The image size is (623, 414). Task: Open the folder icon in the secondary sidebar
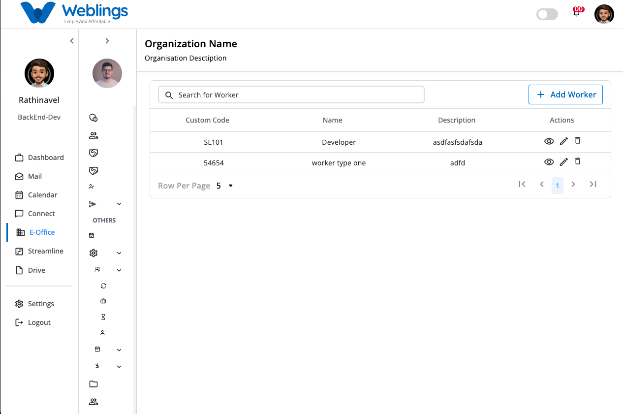coord(93,384)
